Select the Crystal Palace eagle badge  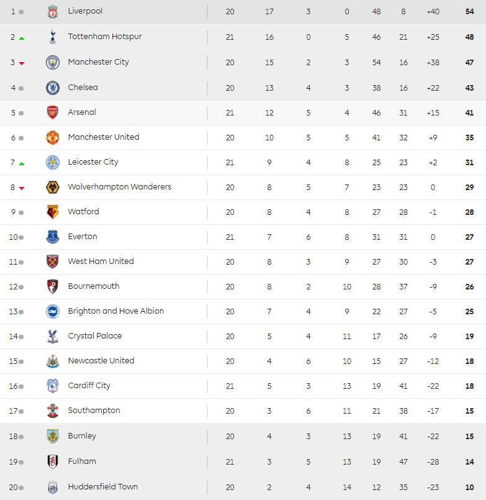[x=53, y=336]
